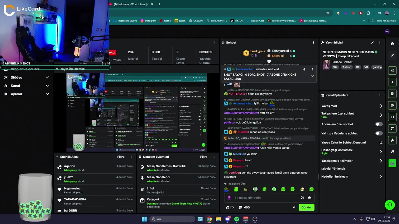The image size is (399, 224).
Task: Open ChatGPT bookmark
Action: coord(195,21)
